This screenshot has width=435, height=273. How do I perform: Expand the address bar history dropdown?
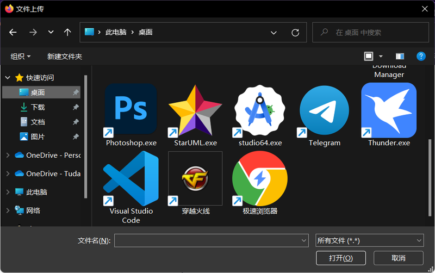[274, 33]
